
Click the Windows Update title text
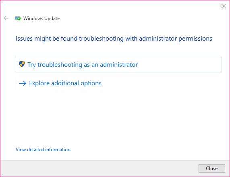point(41,19)
